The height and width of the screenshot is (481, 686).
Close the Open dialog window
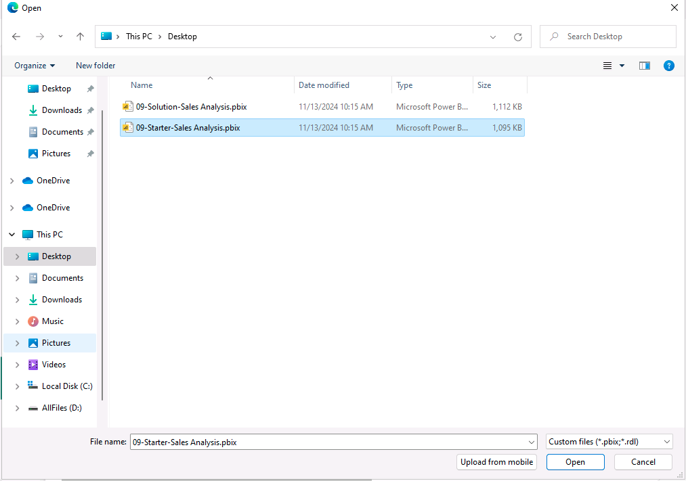(x=674, y=8)
